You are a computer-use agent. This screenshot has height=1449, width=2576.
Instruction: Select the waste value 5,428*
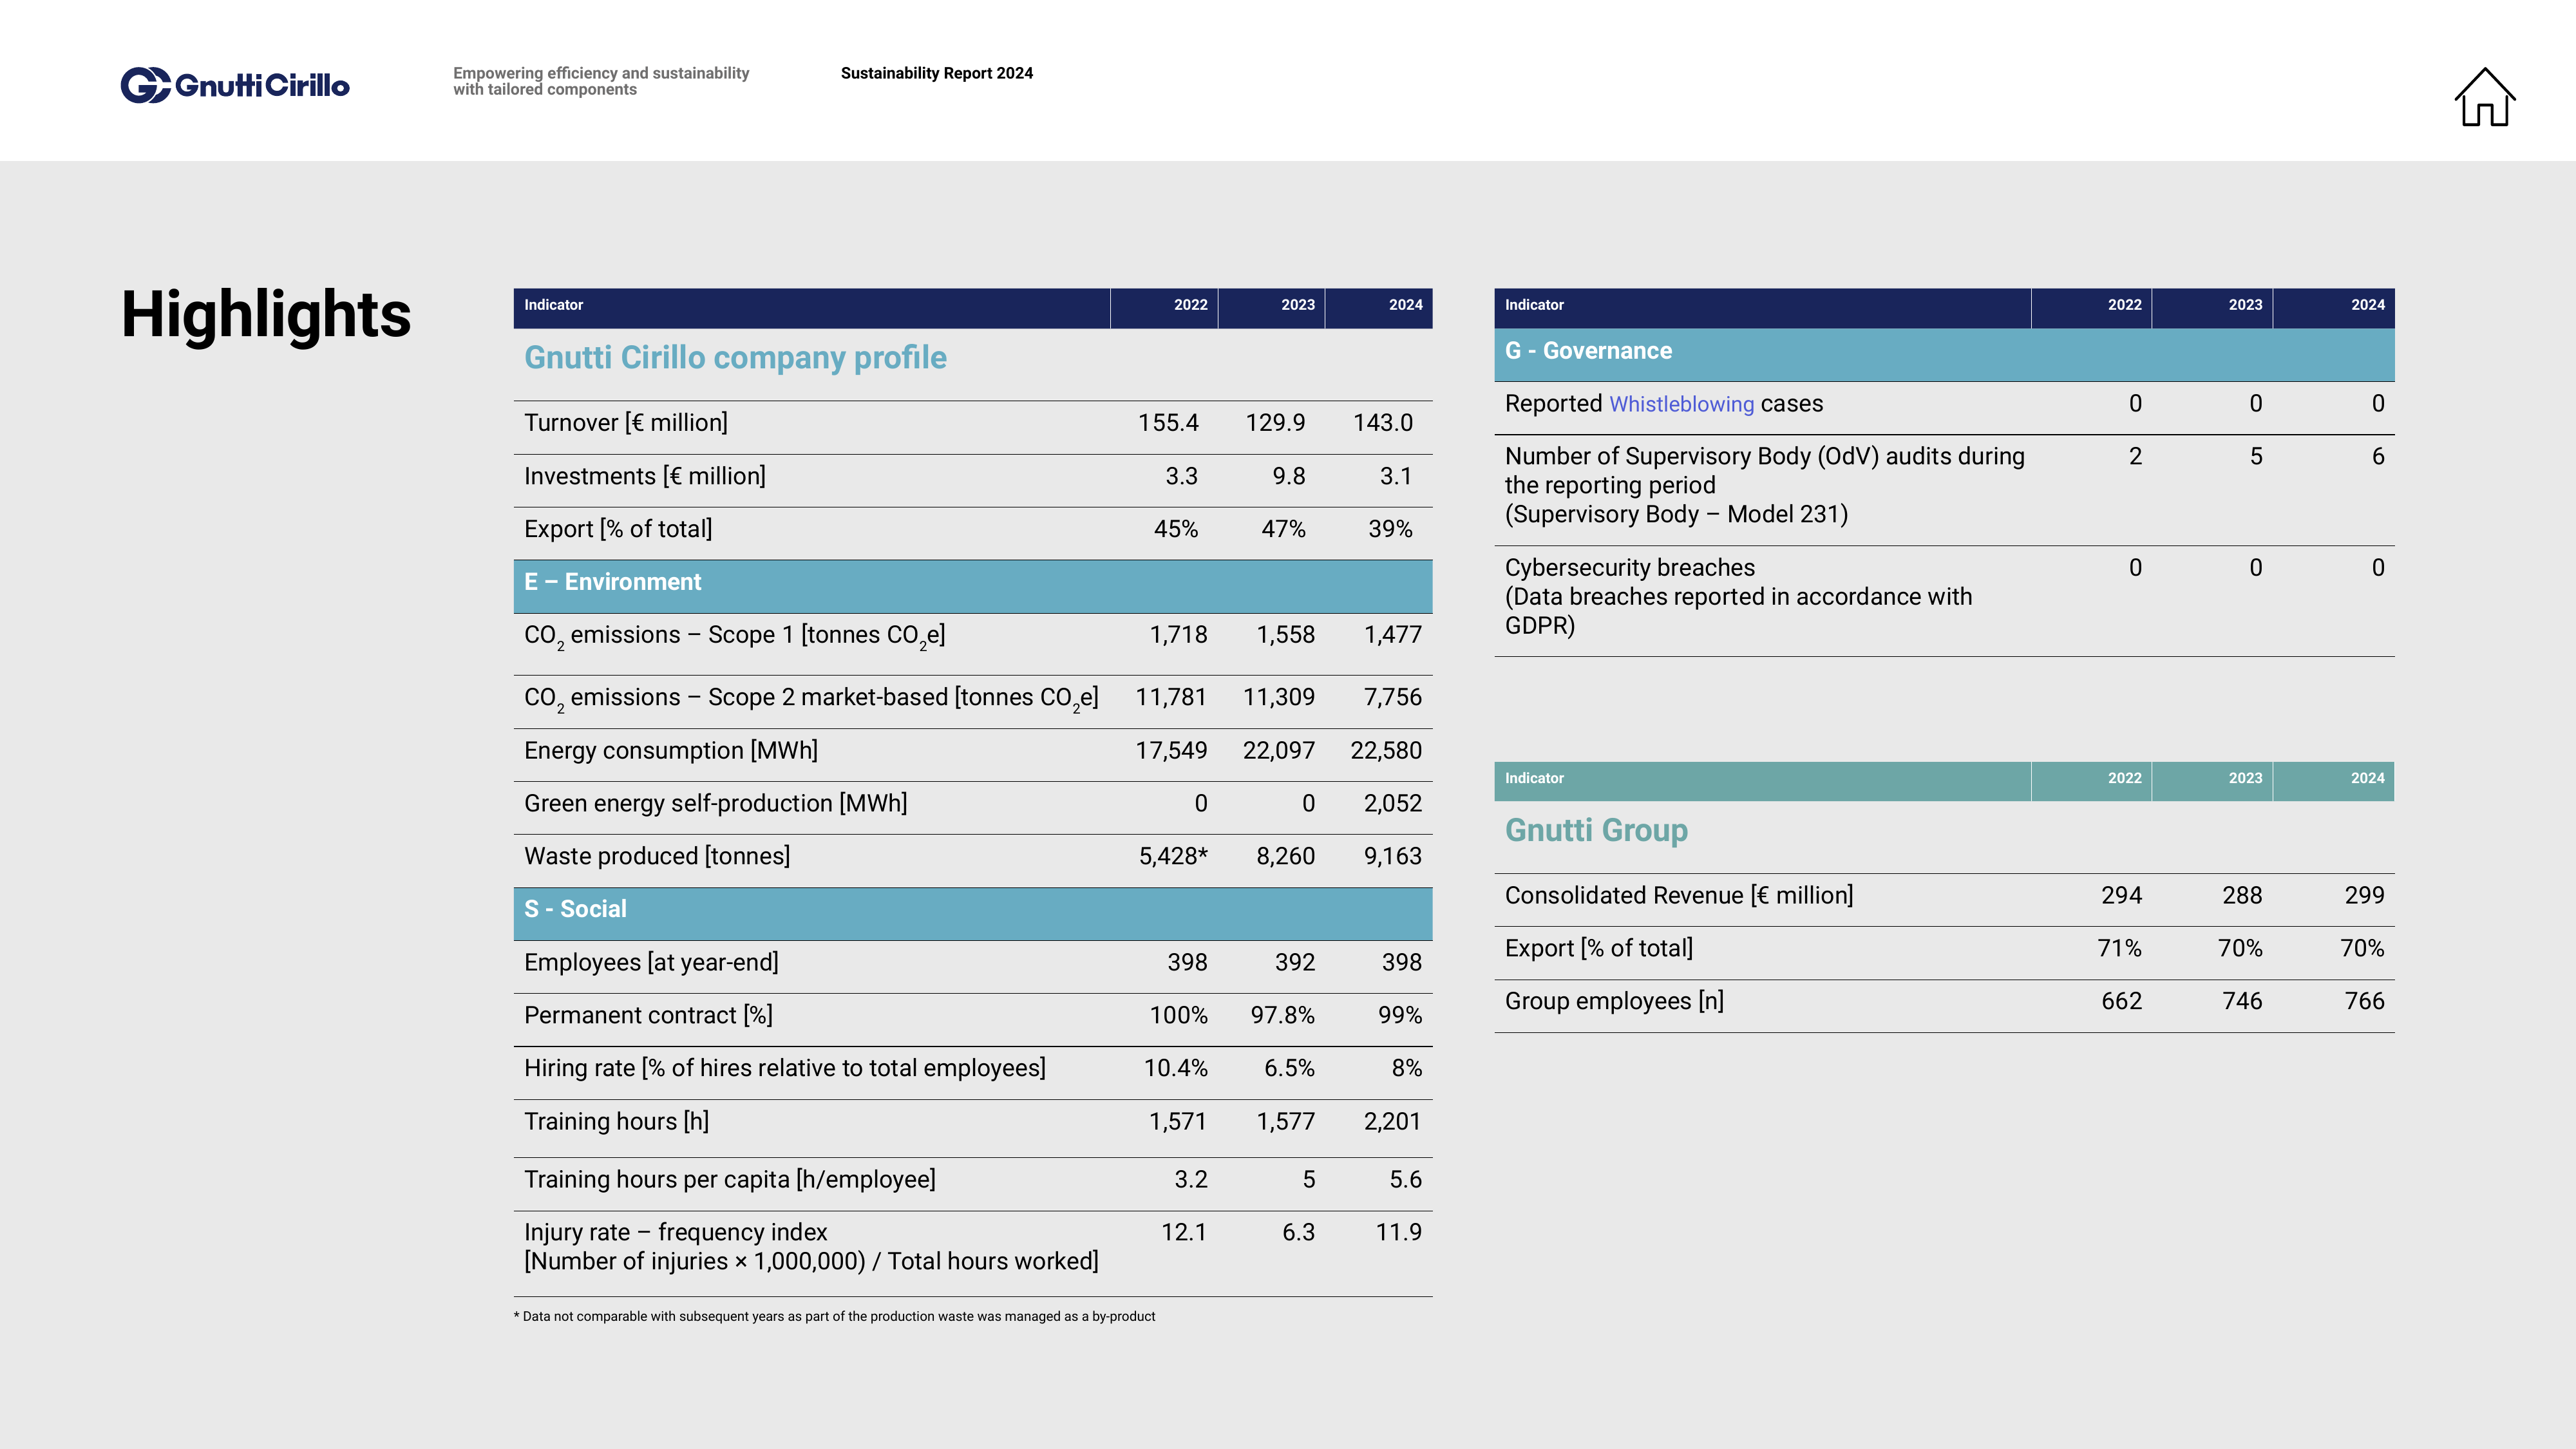point(1173,857)
